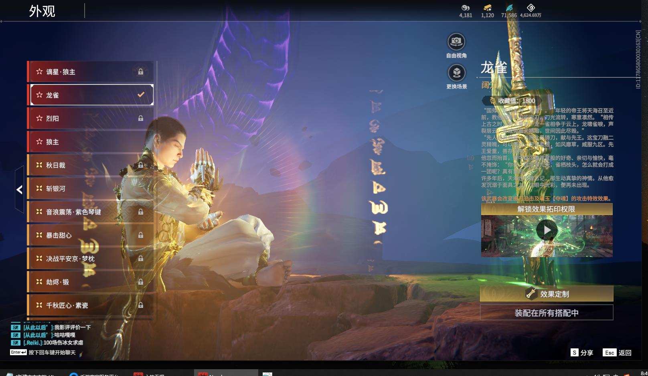This screenshot has height=376, width=648.
Task: Click the lock icon on 千秋匠心·素瓷
Action: (141, 305)
